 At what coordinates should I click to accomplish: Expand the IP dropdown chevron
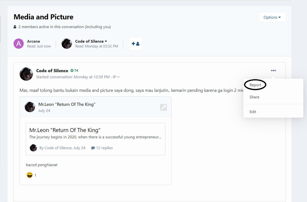point(119,77)
